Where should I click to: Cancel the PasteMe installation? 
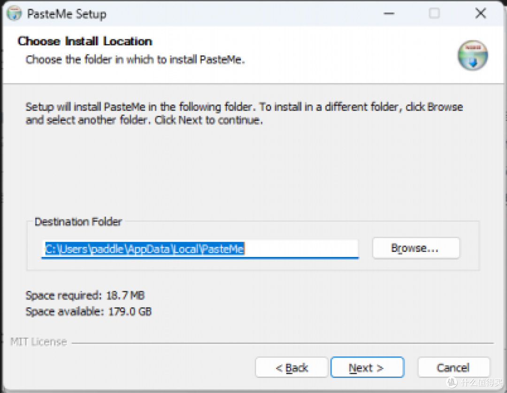pos(453,368)
